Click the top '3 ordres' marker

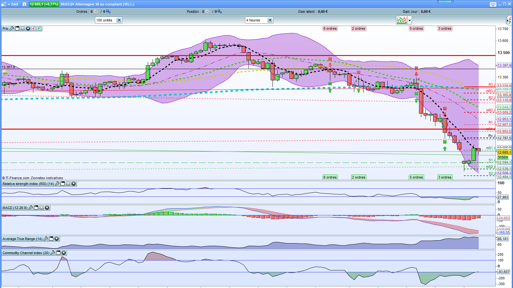(445, 28)
